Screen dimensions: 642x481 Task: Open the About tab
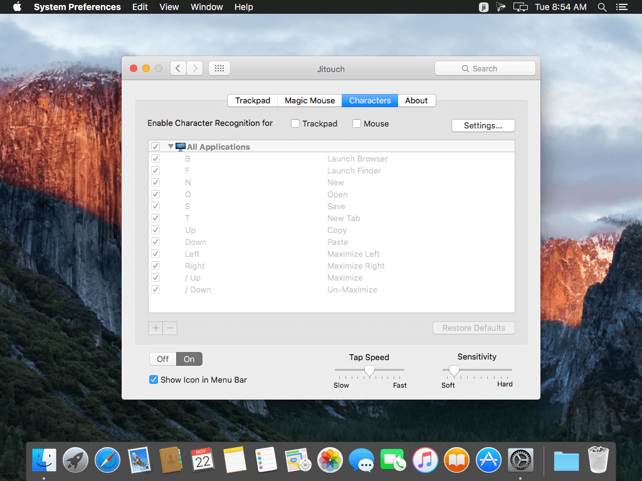416,101
